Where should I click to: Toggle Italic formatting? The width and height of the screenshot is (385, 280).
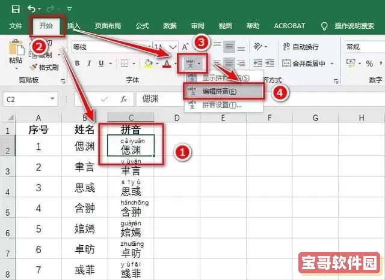coord(90,64)
